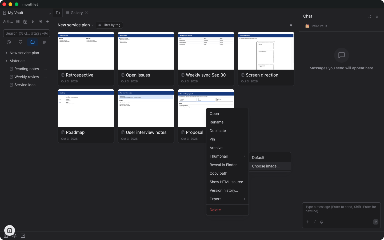This screenshot has width=384, height=240.
Task: Click the gallery sort icon at top right
Action: (291, 25)
